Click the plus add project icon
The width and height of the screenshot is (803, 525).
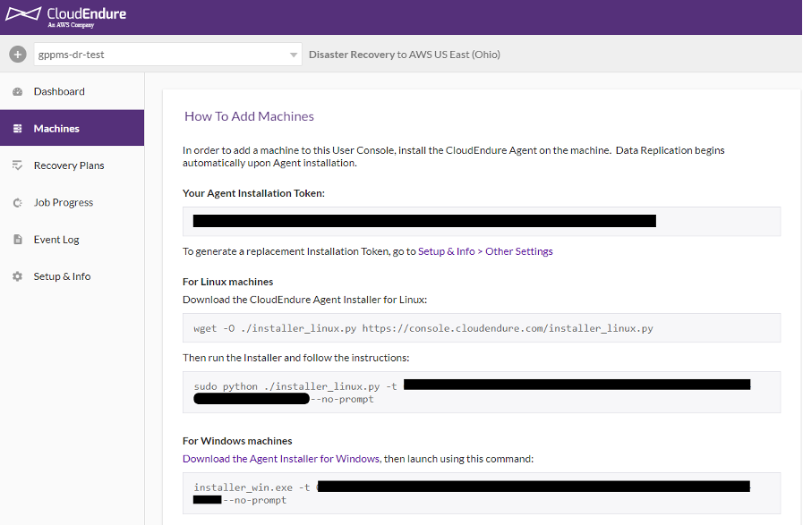point(17,55)
